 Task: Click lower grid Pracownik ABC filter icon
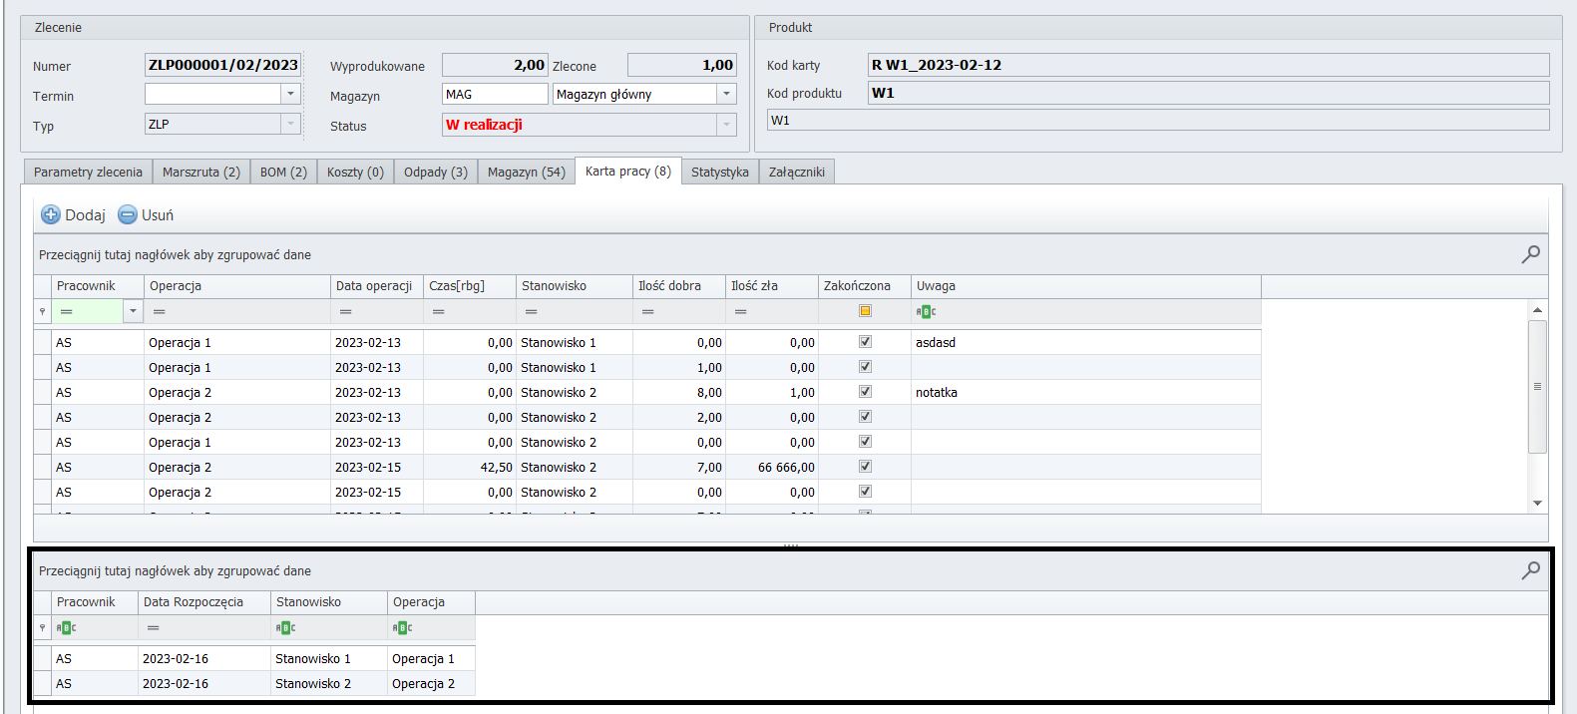tap(66, 628)
